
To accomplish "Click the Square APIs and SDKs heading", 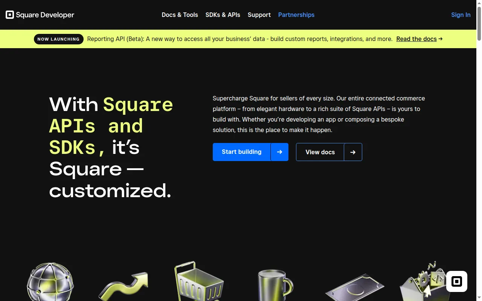I will (111, 147).
